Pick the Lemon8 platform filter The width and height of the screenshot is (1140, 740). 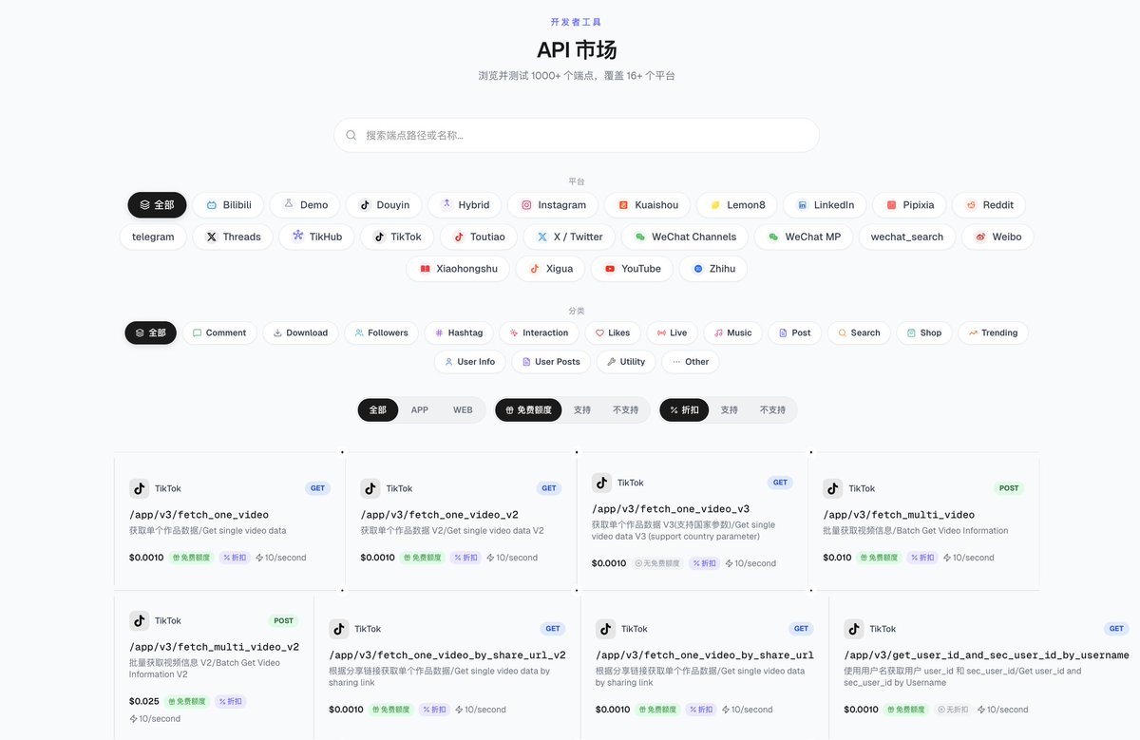coord(736,204)
